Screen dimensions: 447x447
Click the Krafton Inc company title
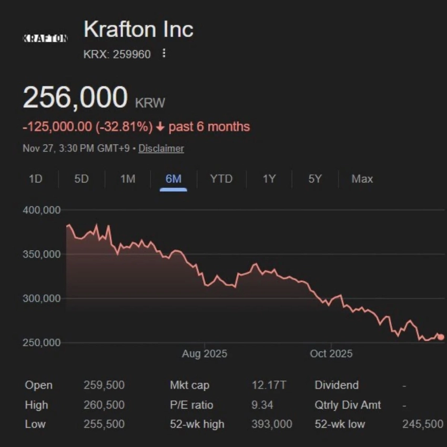coord(139,29)
